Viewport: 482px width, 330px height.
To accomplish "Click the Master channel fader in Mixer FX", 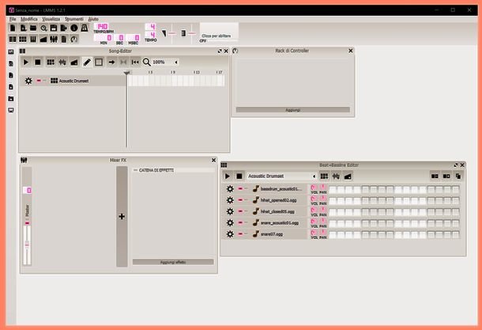I will click(27, 245).
